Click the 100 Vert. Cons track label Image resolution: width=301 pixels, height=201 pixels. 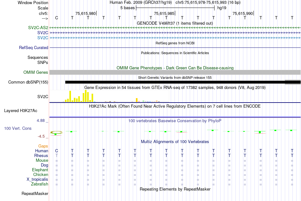tap(18, 128)
